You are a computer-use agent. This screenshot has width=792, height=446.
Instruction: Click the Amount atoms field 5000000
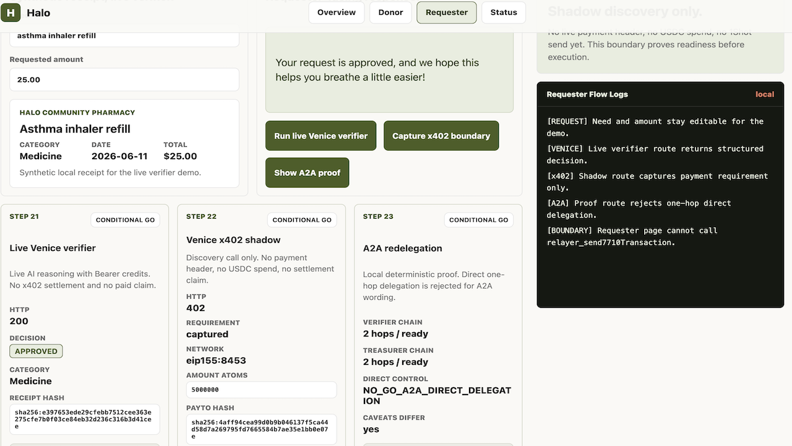261,390
